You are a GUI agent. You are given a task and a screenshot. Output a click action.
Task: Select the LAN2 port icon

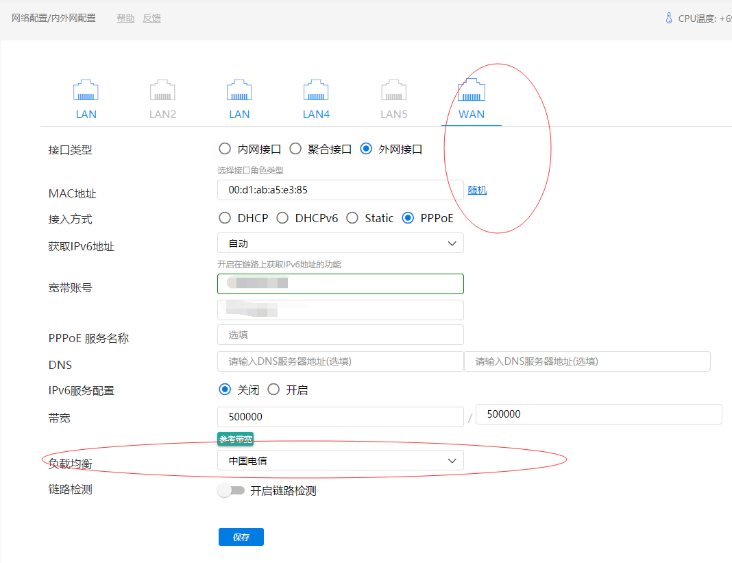[162, 91]
